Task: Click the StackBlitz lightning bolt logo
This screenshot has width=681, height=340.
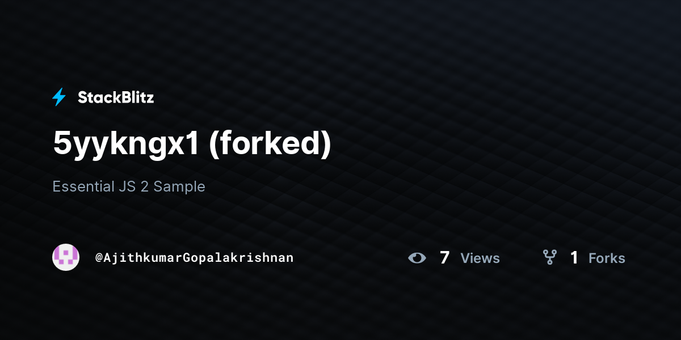Action: point(59,97)
